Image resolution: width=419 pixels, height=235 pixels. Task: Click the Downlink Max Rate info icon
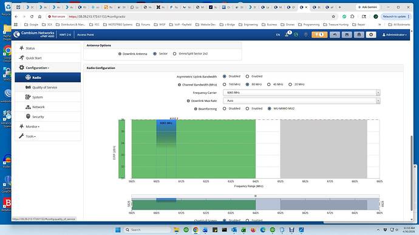(x=188, y=101)
